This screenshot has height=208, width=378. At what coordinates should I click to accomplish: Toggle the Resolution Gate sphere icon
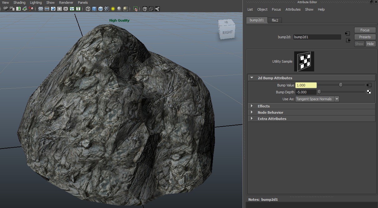(x=53, y=9)
